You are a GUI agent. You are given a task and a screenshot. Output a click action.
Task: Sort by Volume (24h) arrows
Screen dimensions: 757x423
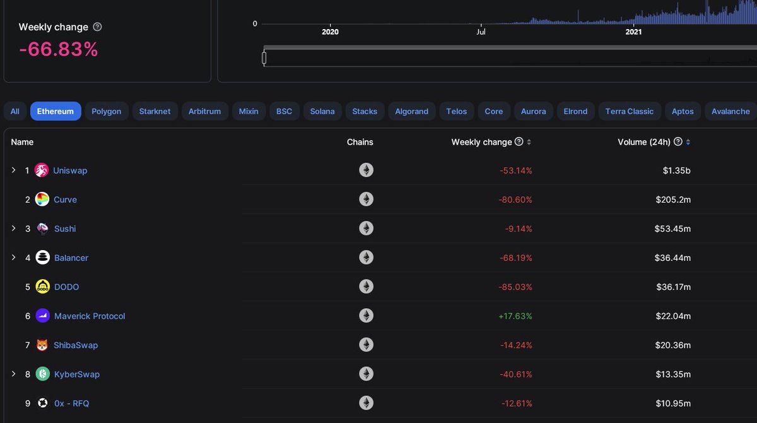click(x=688, y=142)
